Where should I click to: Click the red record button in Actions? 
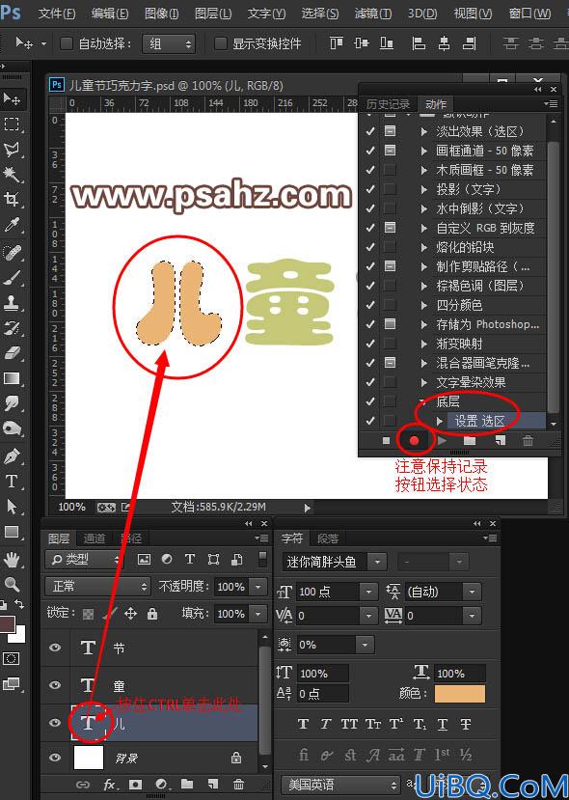pyautogui.click(x=414, y=440)
